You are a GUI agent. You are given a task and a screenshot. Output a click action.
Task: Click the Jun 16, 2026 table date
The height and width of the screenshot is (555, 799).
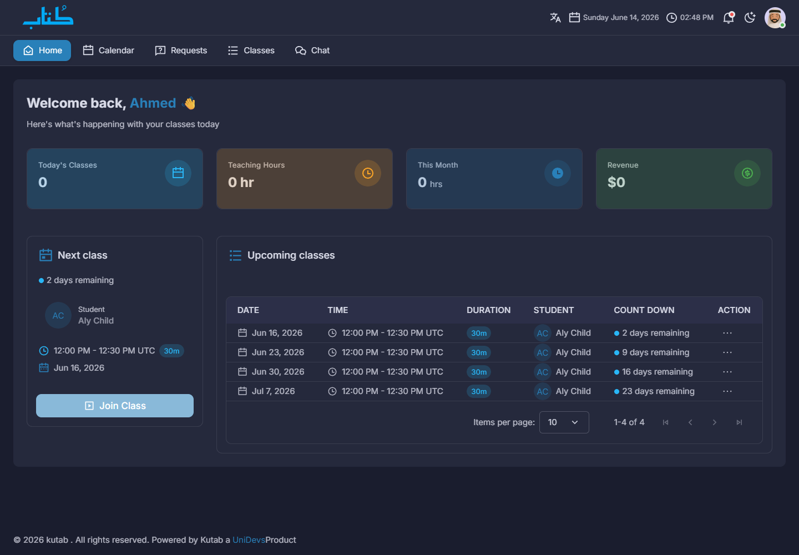click(x=277, y=333)
